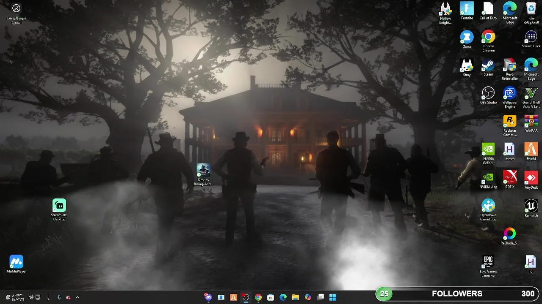This screenshot has height=304, width=542.
Task: Launch MuMuPlayer from the desktop
Action: [x=17, y=265]
